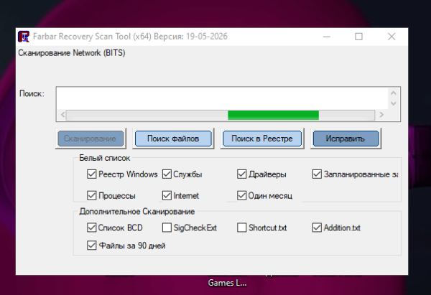
Task: Uncheck the Список BCD option
Action: pos(91,228)
